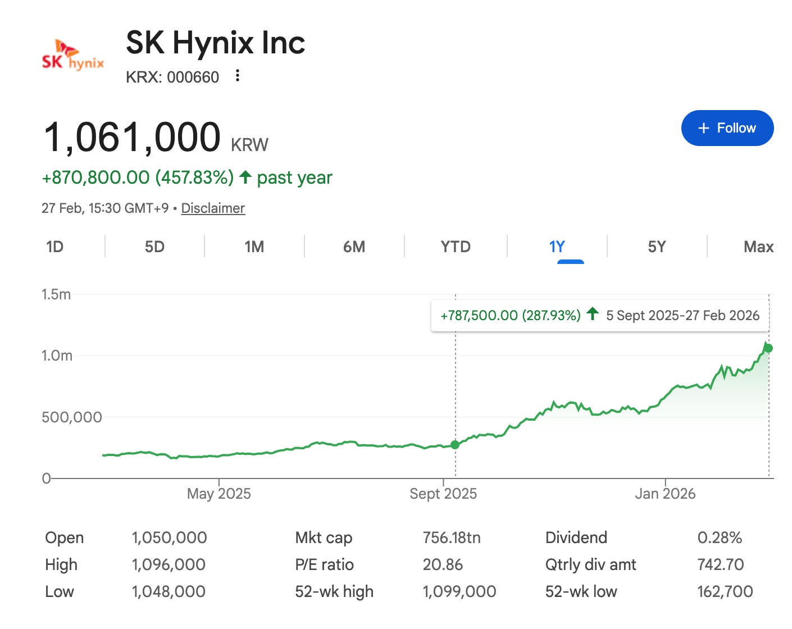
Task: Click the P/E ratio label
Action: click(x=324, y=564)
